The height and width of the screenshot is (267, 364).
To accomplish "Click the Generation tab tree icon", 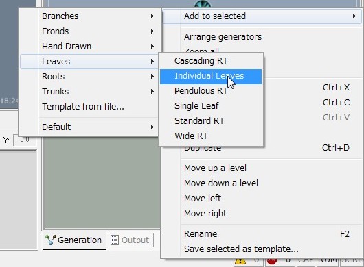I will pos(50,240).
